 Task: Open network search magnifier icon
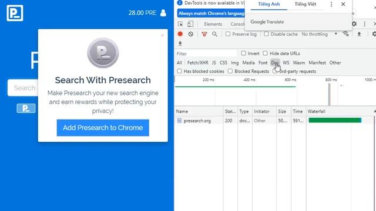(214, 34)
